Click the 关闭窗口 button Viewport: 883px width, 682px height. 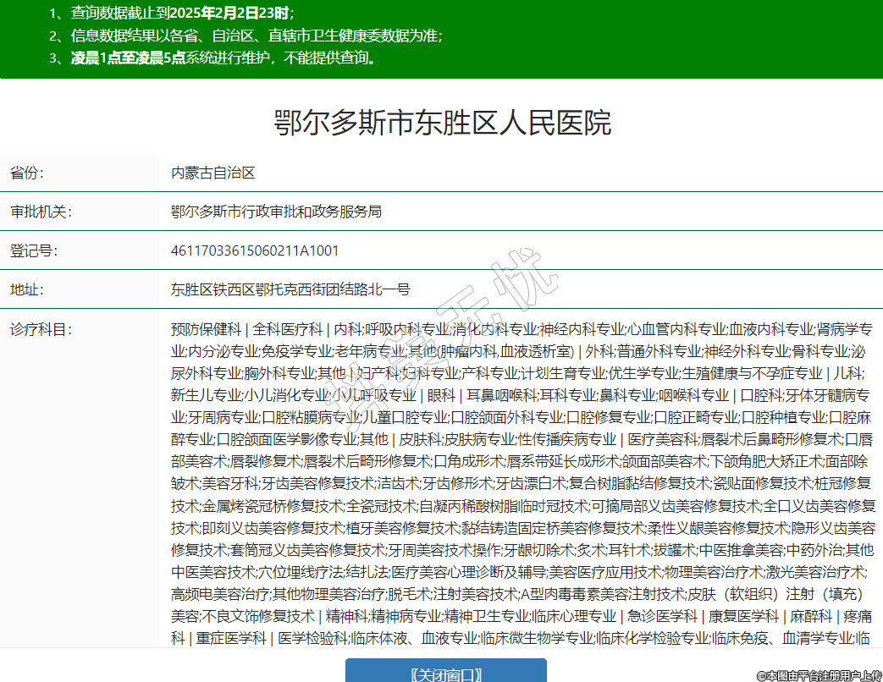click(445, 673)
